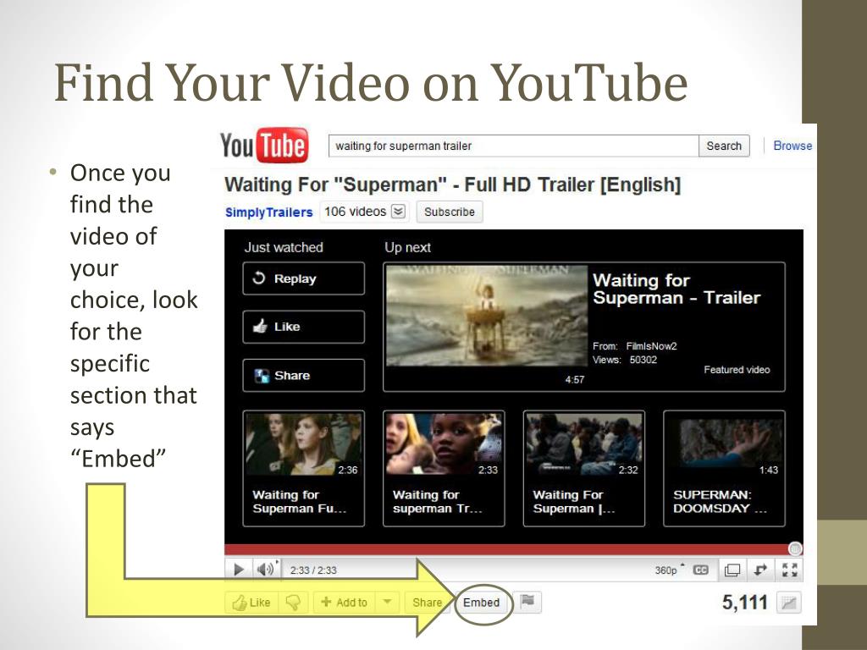Switch to fullscreen with the fullscreen icon
The height and width of the screenshot is (650, 867).
click(x=790, y=570)
